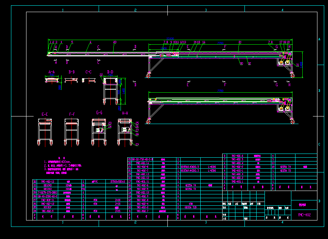Select part number YMC-402-12 in the parts list

tap(48, 182)
